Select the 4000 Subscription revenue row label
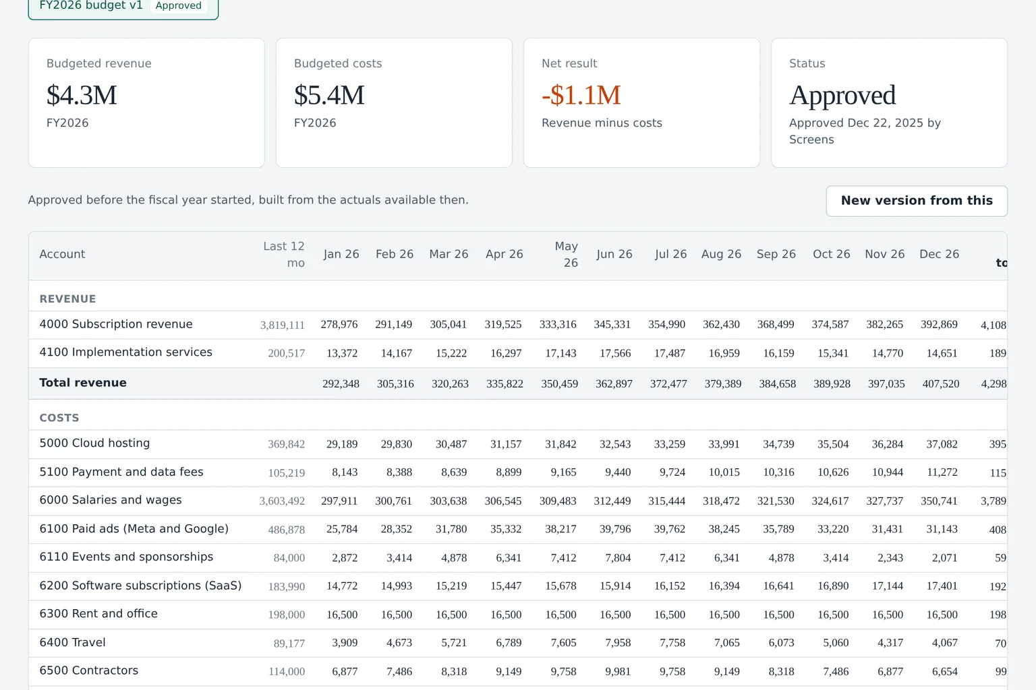The width and height of the screenshot is (1036, 690). point(116,324)
